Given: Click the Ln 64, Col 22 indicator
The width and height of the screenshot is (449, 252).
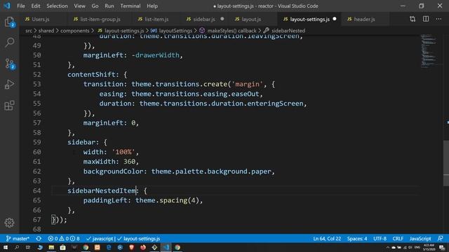Looking at the screenshot, I should [327, 239].
